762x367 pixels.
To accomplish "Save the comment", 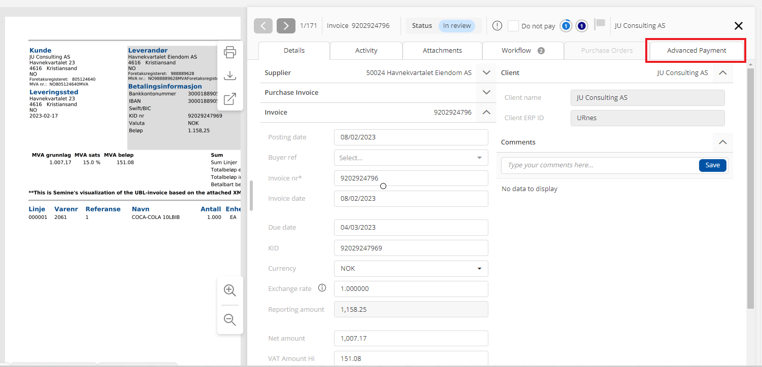I will 712,165.
